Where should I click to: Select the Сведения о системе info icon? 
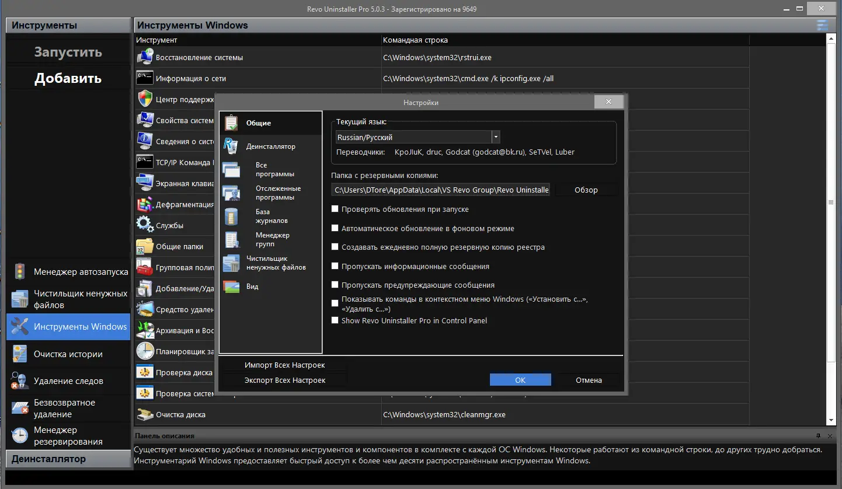tap(145, 141)
